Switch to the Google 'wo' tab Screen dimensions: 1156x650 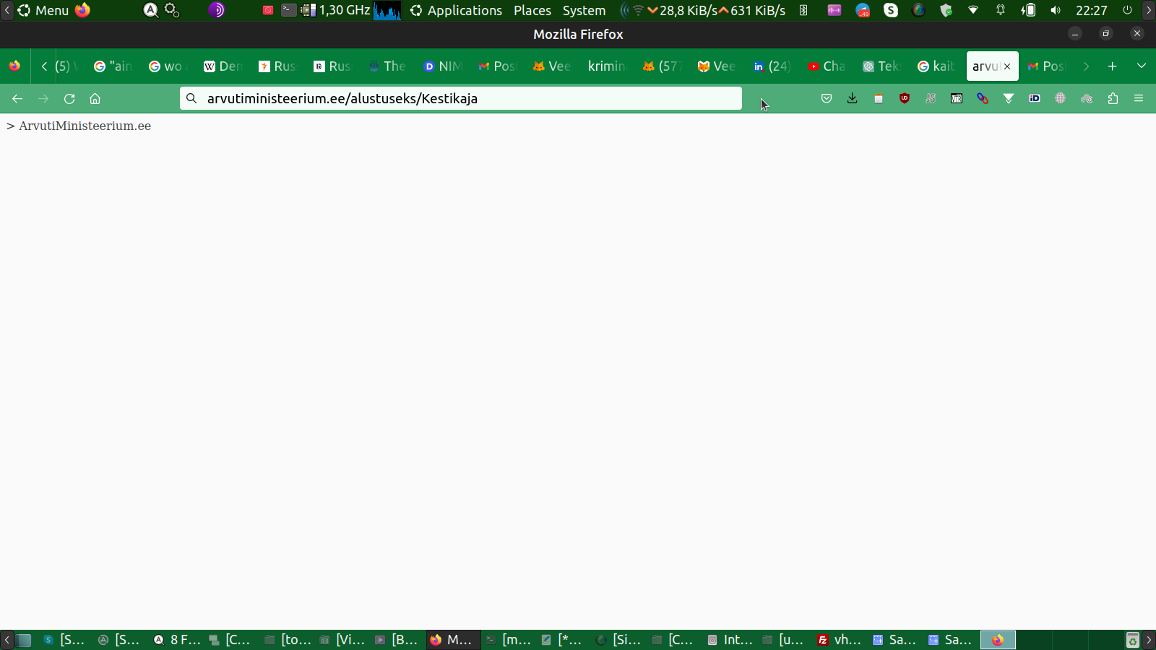168,66
